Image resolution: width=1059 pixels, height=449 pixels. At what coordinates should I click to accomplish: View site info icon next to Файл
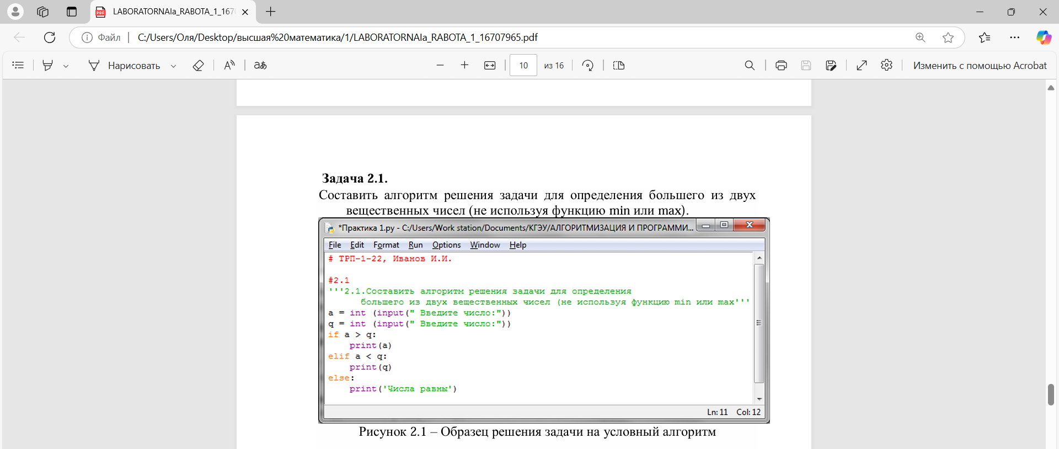[87, 38]
